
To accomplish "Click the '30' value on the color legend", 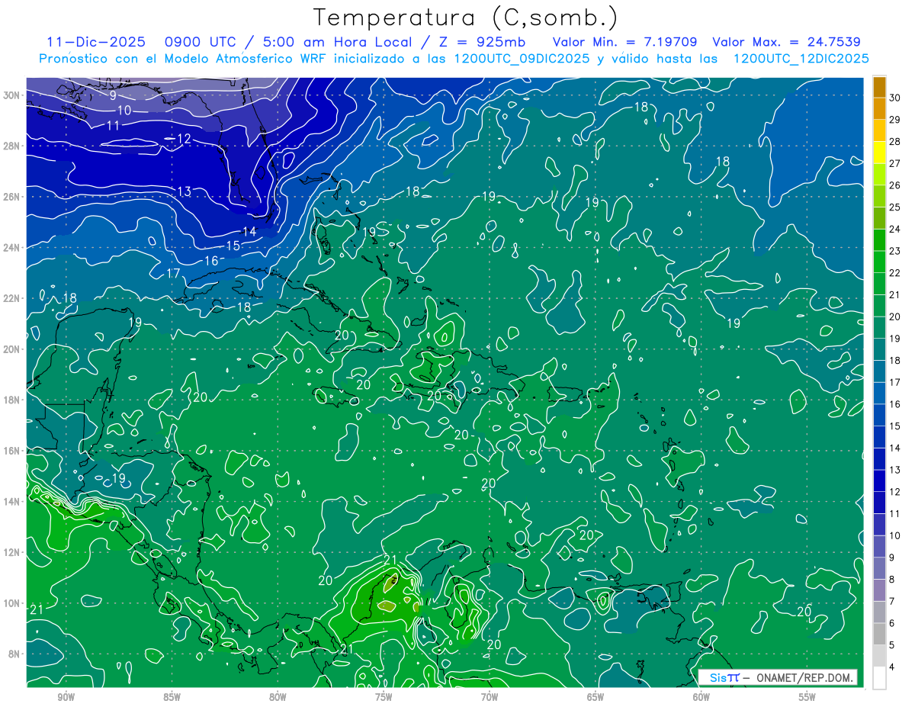I will pos(894,98).
